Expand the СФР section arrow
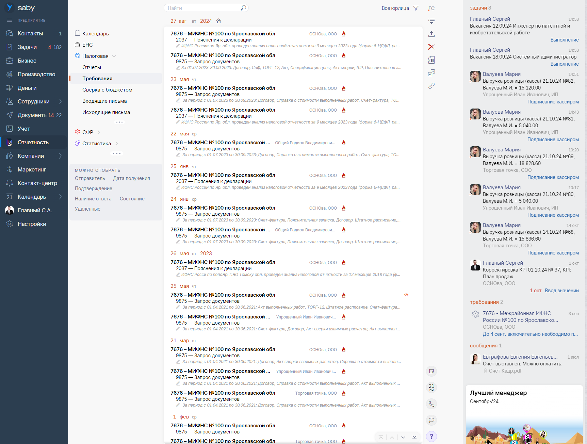 tap(99, 132)
